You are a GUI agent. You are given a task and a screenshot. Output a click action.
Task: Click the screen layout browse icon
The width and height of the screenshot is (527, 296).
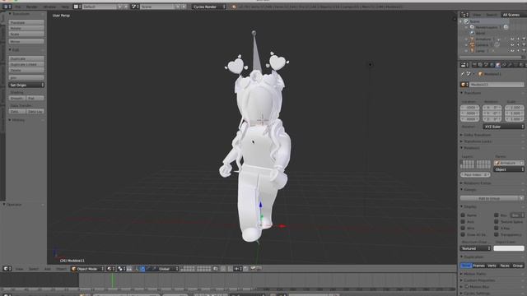point(77,7)
